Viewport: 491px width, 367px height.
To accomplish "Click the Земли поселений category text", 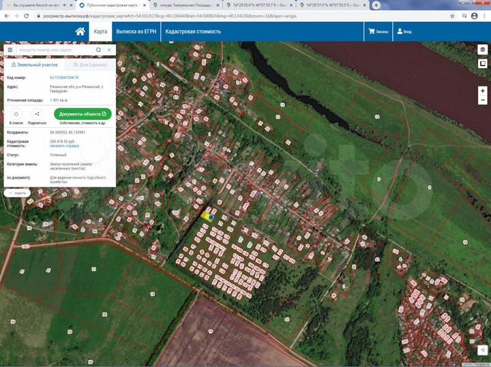I will [x=71, y=166].
